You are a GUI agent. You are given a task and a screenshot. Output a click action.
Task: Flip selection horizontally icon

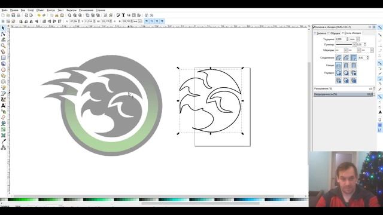tap(31, 21)
